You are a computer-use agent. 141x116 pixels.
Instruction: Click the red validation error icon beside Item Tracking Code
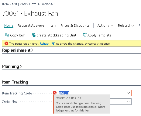point(55,93)
